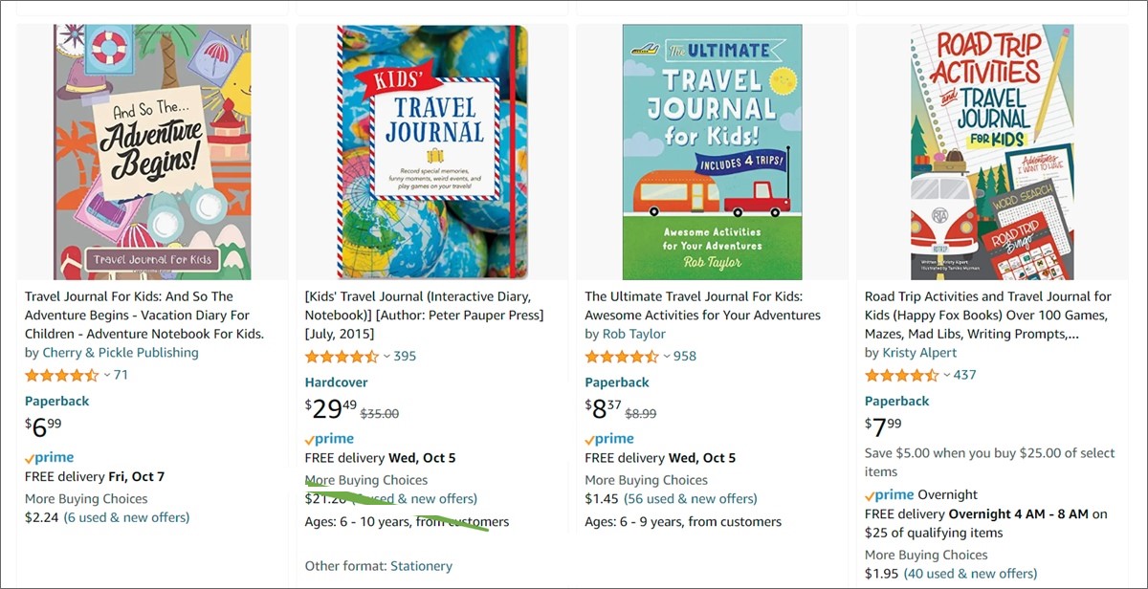This screenshot has height=589, width=1148.
Task: Open the Ultimate Travel Journal cover image
Action: click(x=713, y=152)
